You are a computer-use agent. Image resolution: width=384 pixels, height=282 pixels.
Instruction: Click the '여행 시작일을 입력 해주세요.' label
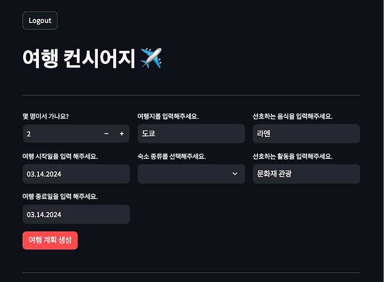pos(60,156)
